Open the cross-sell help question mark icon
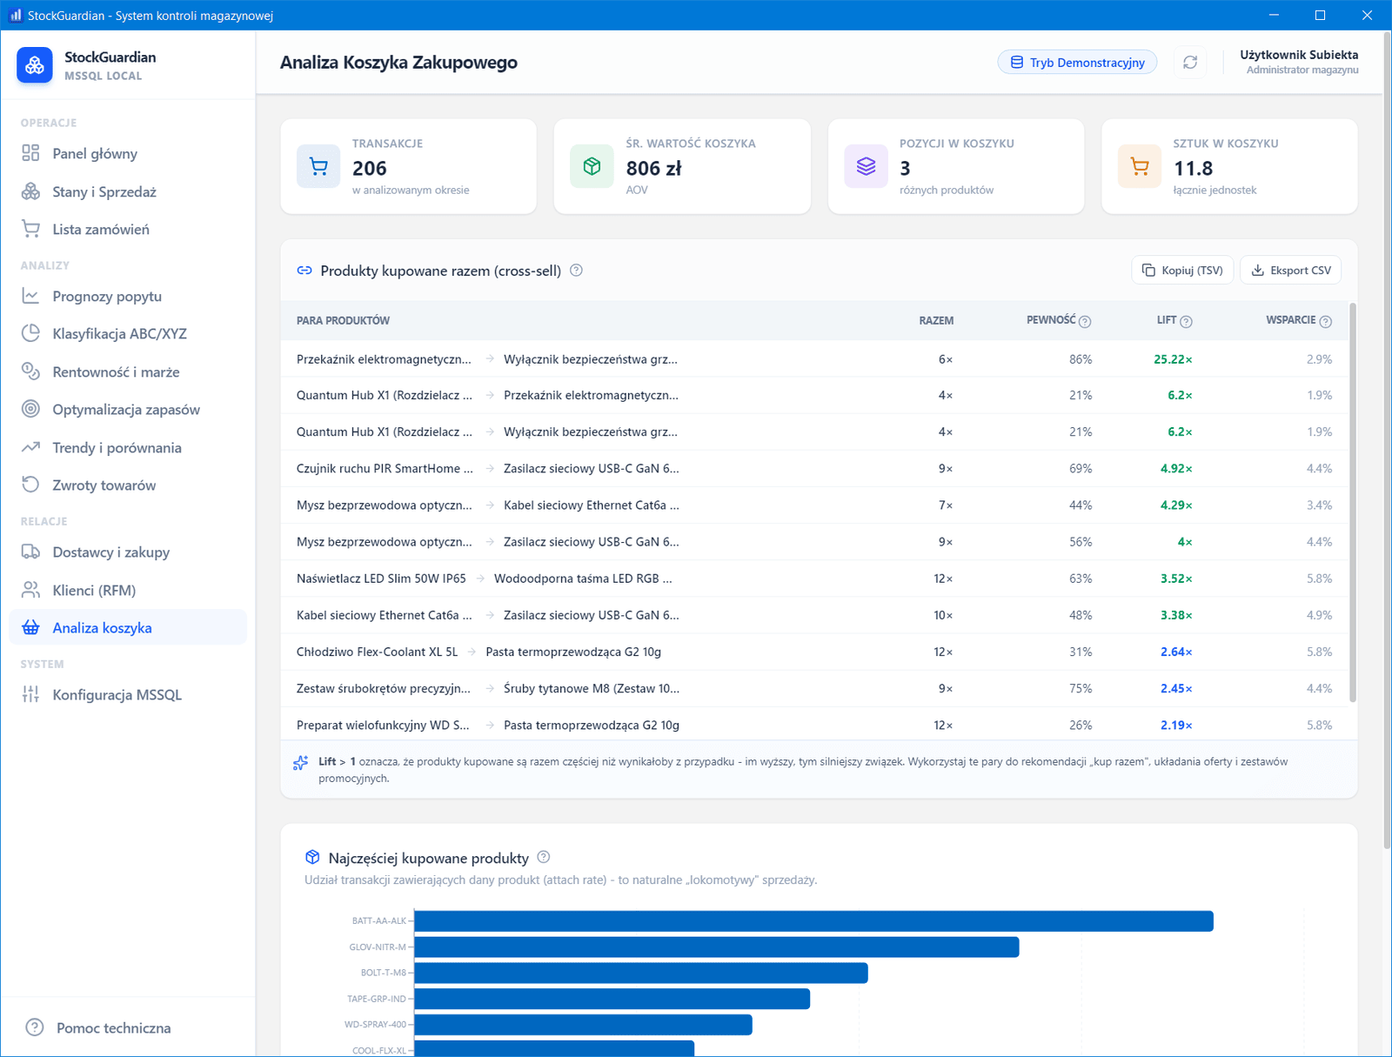 pyautogui.click(x=576, y=271)
